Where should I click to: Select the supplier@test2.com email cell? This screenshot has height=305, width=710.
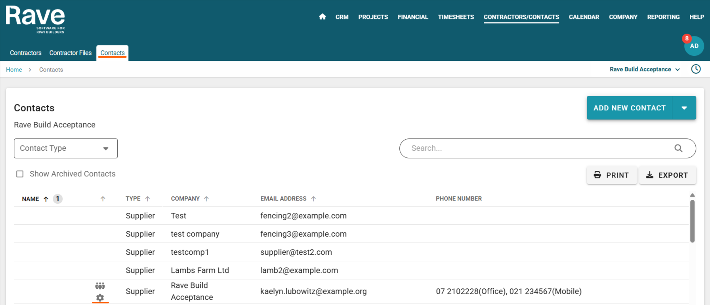pos(296,252)
